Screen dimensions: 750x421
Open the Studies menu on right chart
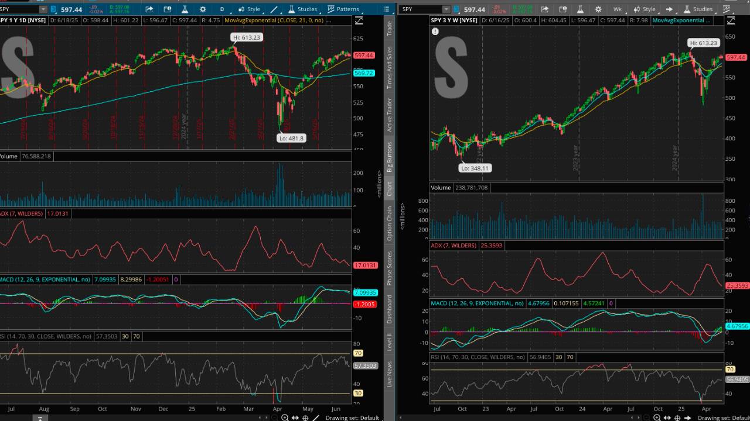698,9
